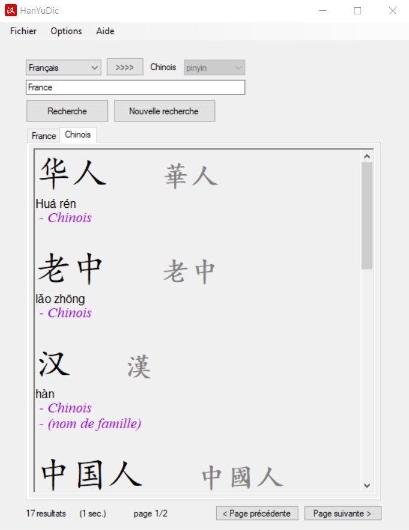Switch to the France tab
Viewport: 409px width, 530px height.
click(x=44, y=136)
